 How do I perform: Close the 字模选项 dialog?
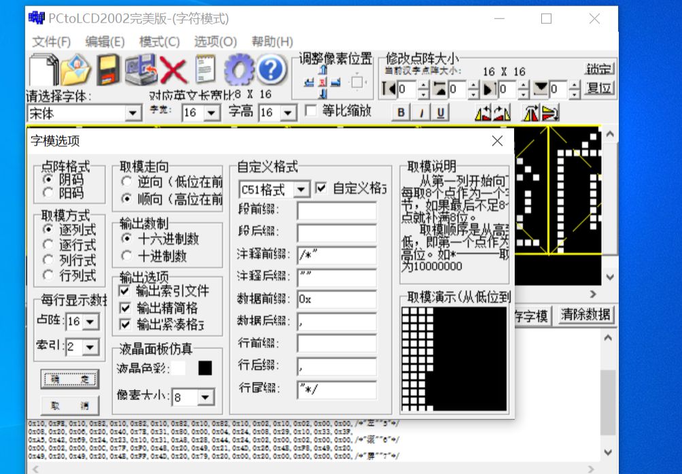(x=497, y=141)
